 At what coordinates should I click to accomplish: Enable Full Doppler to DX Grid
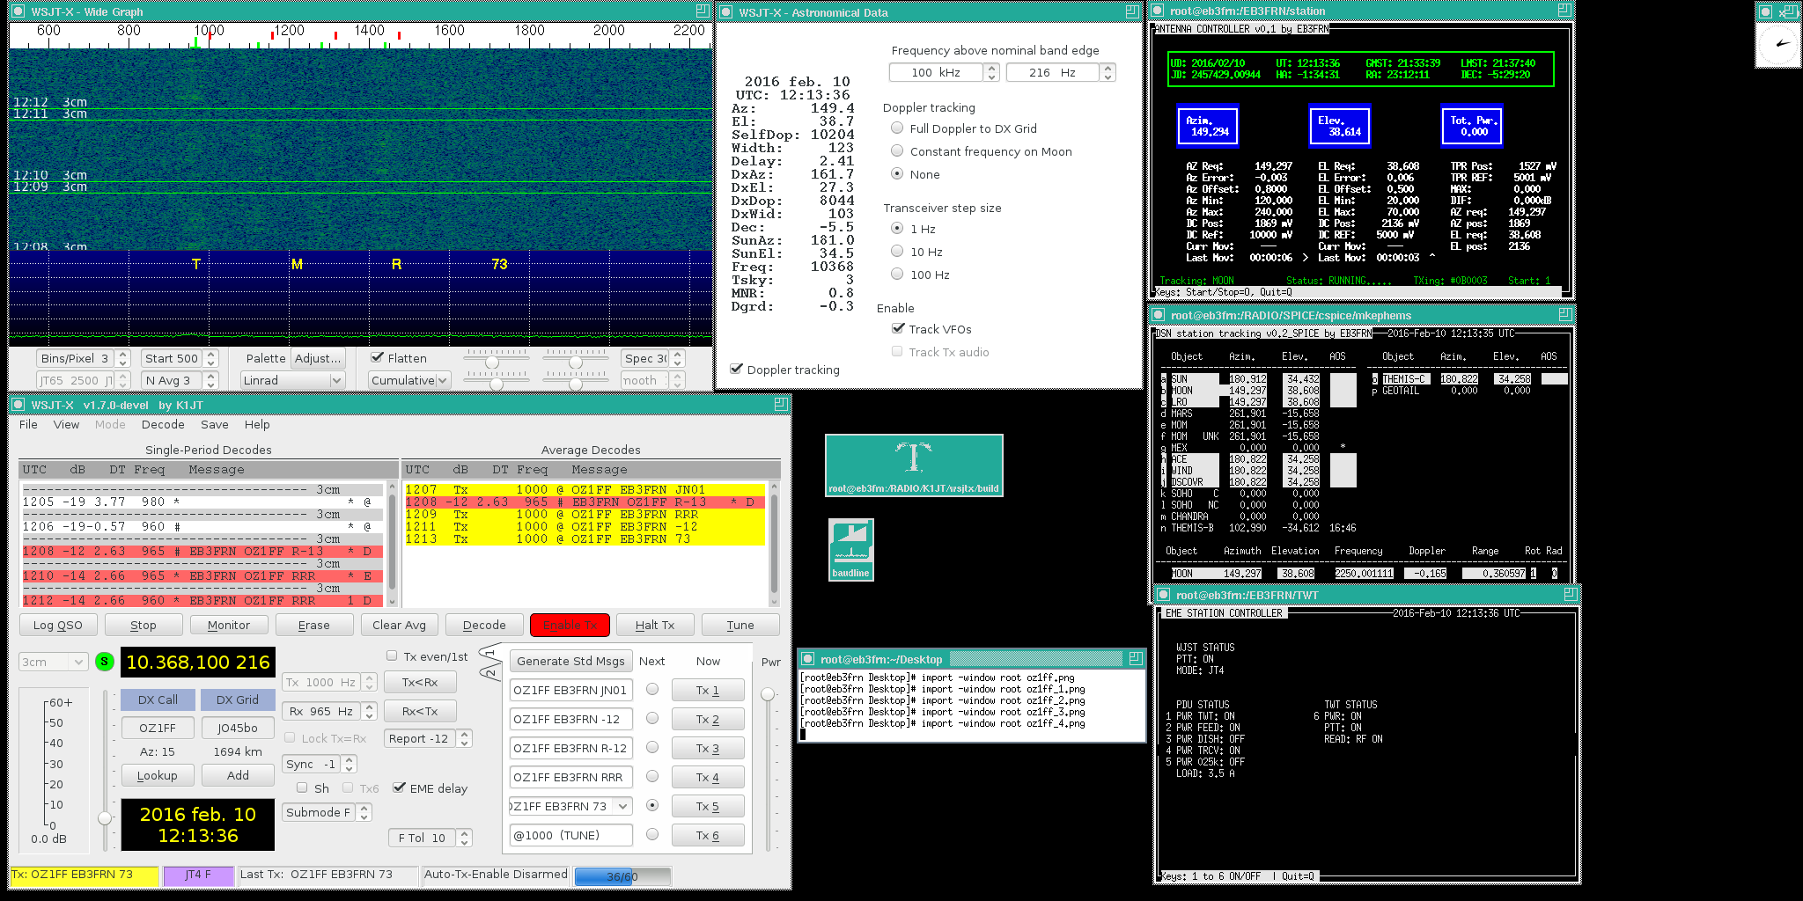pyautogui.click(x=897, y=128)
